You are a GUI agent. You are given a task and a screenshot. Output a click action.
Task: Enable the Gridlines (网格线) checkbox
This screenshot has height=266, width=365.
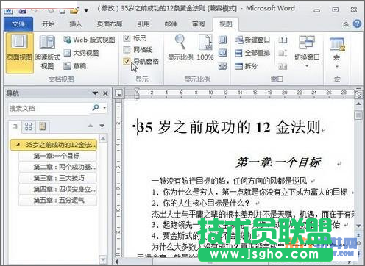pyautogui.click(x=127, y=50)
